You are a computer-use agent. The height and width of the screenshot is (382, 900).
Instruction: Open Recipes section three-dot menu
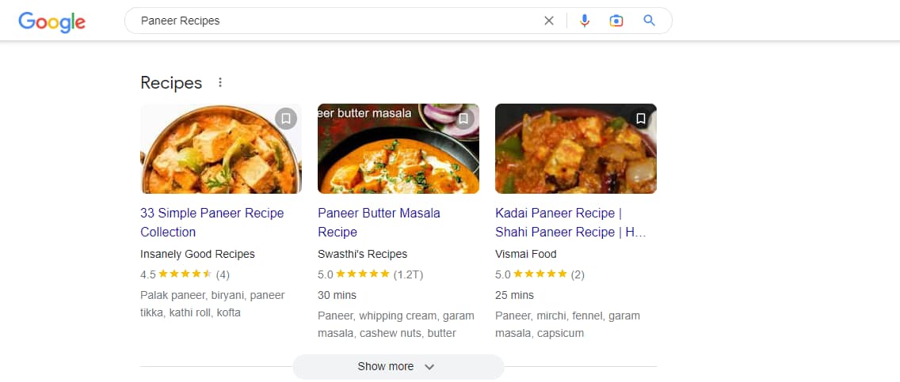pyautogui.click(x=220, y=82)
